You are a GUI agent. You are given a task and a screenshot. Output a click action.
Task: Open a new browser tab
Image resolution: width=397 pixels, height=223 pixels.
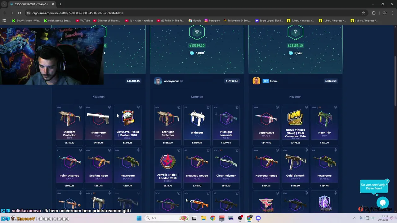(60, 4)
